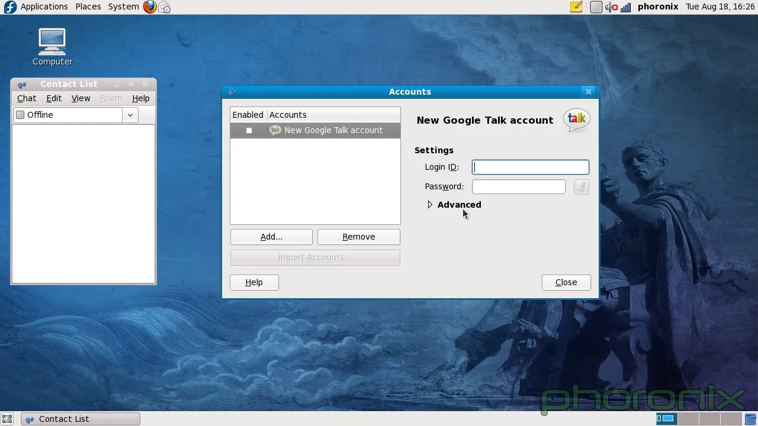This screenshot has height=426, width=758.
Task: Focus the Login ID input field
Action: pyautogui.click(x=531, y=167)
